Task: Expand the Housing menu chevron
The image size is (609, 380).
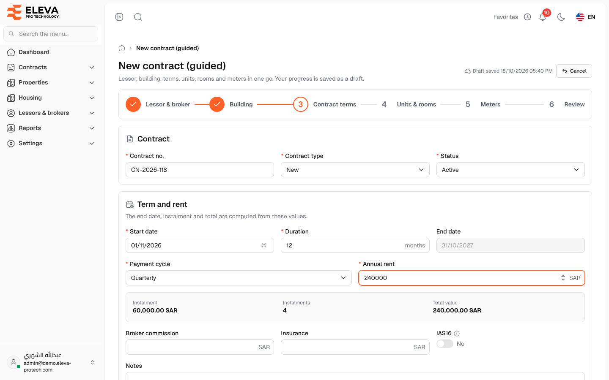Action: [x=92, y=98]
